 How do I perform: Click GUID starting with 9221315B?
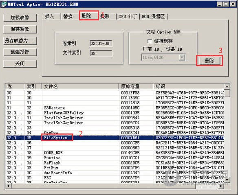point(190,148)
